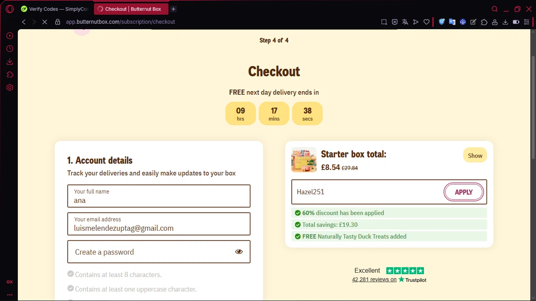Go back to the previous page

click(24, 22)
